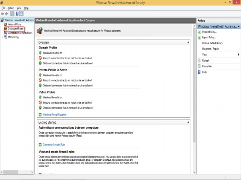Click the Back arrow toolbar icon

point(2,14)
